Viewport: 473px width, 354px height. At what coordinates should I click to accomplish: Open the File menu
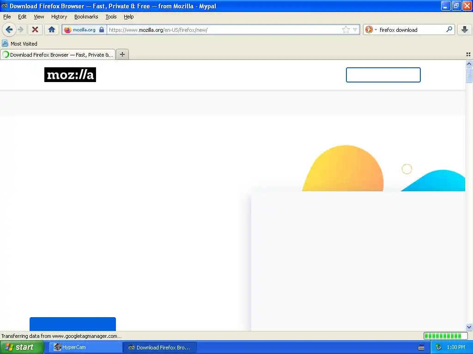pos(7,17)
